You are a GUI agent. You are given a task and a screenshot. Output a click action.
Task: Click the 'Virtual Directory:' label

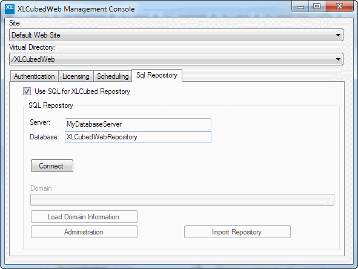(x=32, y=47)
